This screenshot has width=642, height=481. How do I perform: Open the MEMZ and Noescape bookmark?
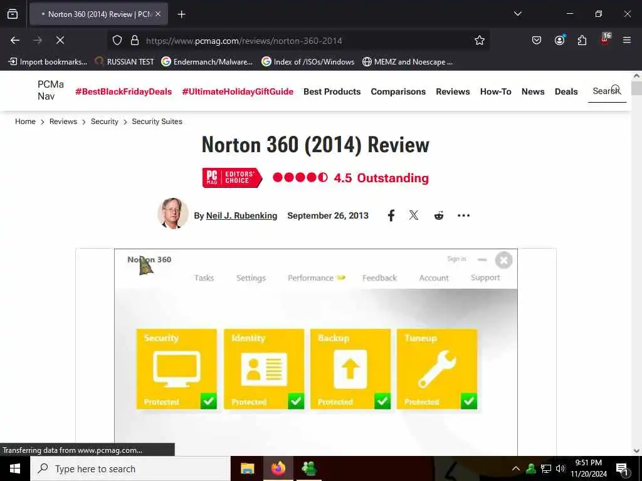(x=408, y=62)
